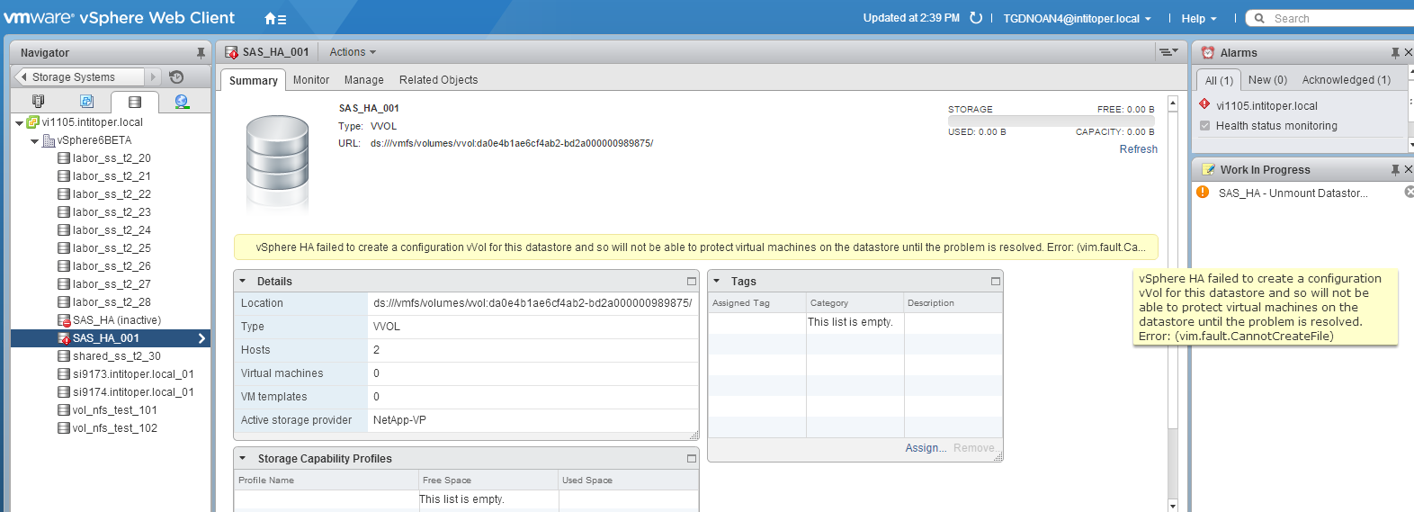The height and width of the screenshot is (512, 1414).
Task: Open the Hosts and Clusters navigator tab
Action: 38,102
